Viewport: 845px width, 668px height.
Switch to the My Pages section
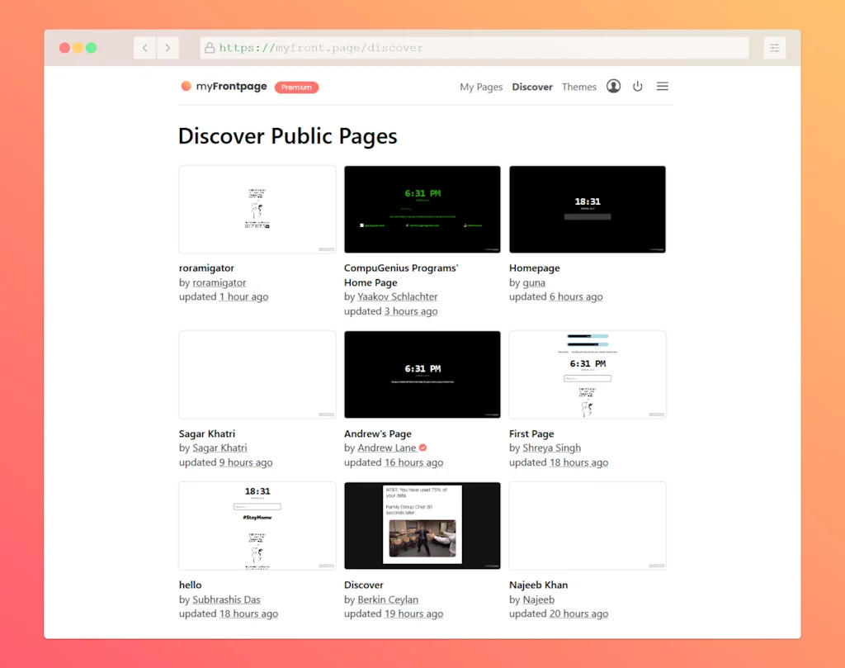481,86
